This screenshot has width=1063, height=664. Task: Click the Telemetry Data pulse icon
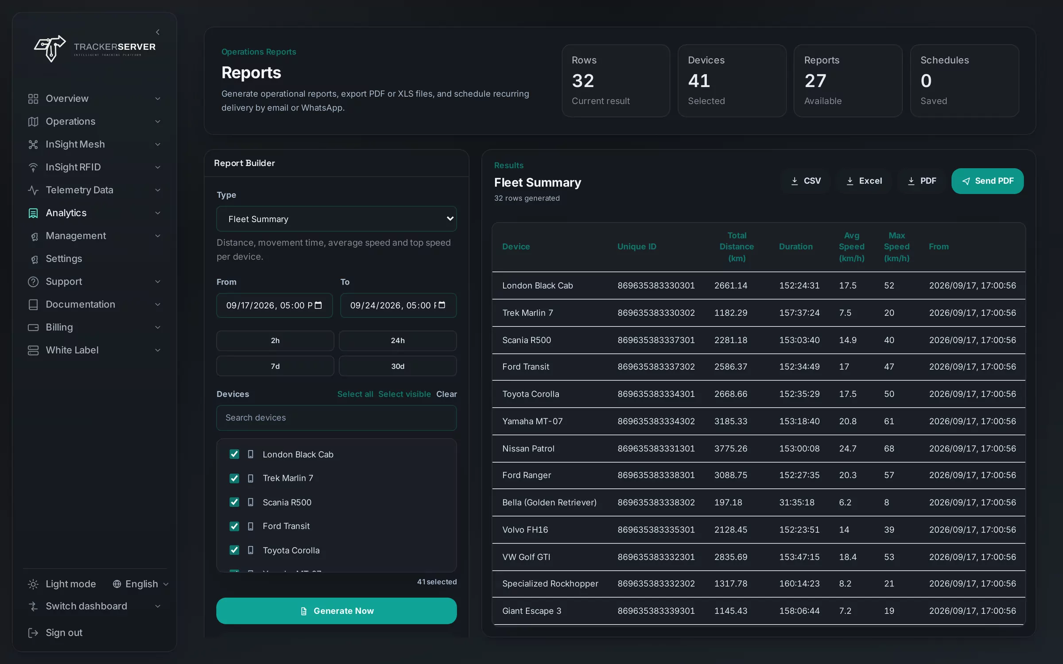tap(33, 190)
